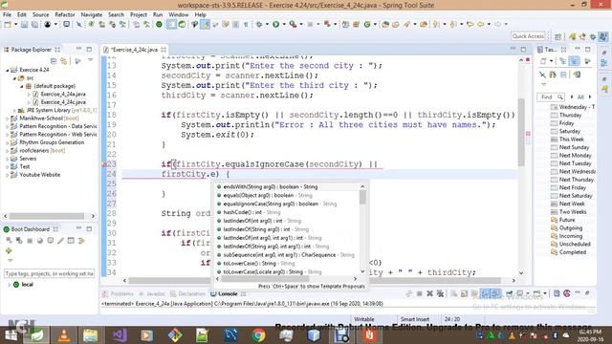Click the green add icon in Boot Dashboard
This screenshot has height=344, width=612.
point(9,250)
